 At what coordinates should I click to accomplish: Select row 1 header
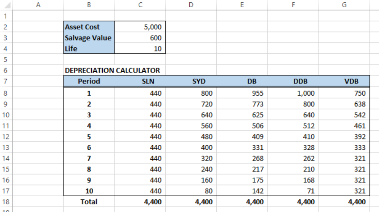tap(6, 16)
